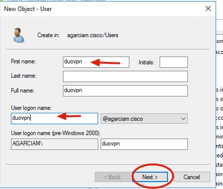
Task: Click the pre-Windows 2000 duovpn logon field
Action: point(144,144)
